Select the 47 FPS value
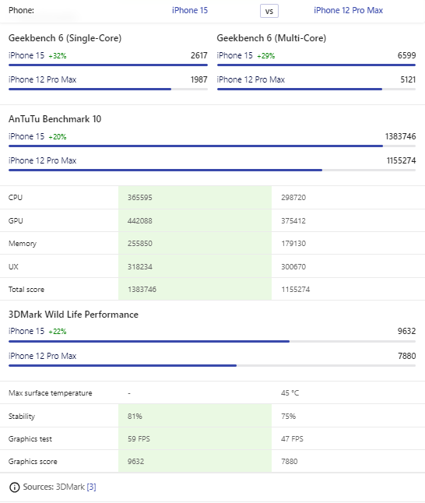Image resolution: width=425 pixels, height=503 pixels. pyautogui.click(x=292, y=439)
